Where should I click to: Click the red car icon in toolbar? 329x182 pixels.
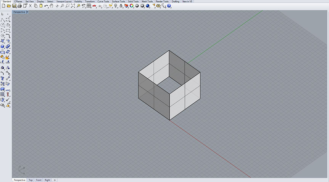coord(94,6)
